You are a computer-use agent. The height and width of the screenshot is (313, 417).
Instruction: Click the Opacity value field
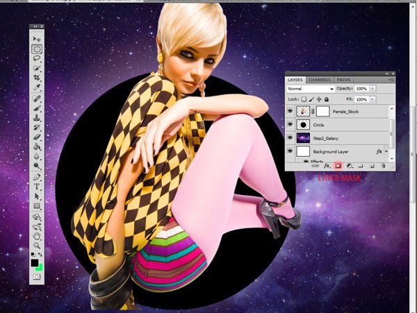click(361, 88)
